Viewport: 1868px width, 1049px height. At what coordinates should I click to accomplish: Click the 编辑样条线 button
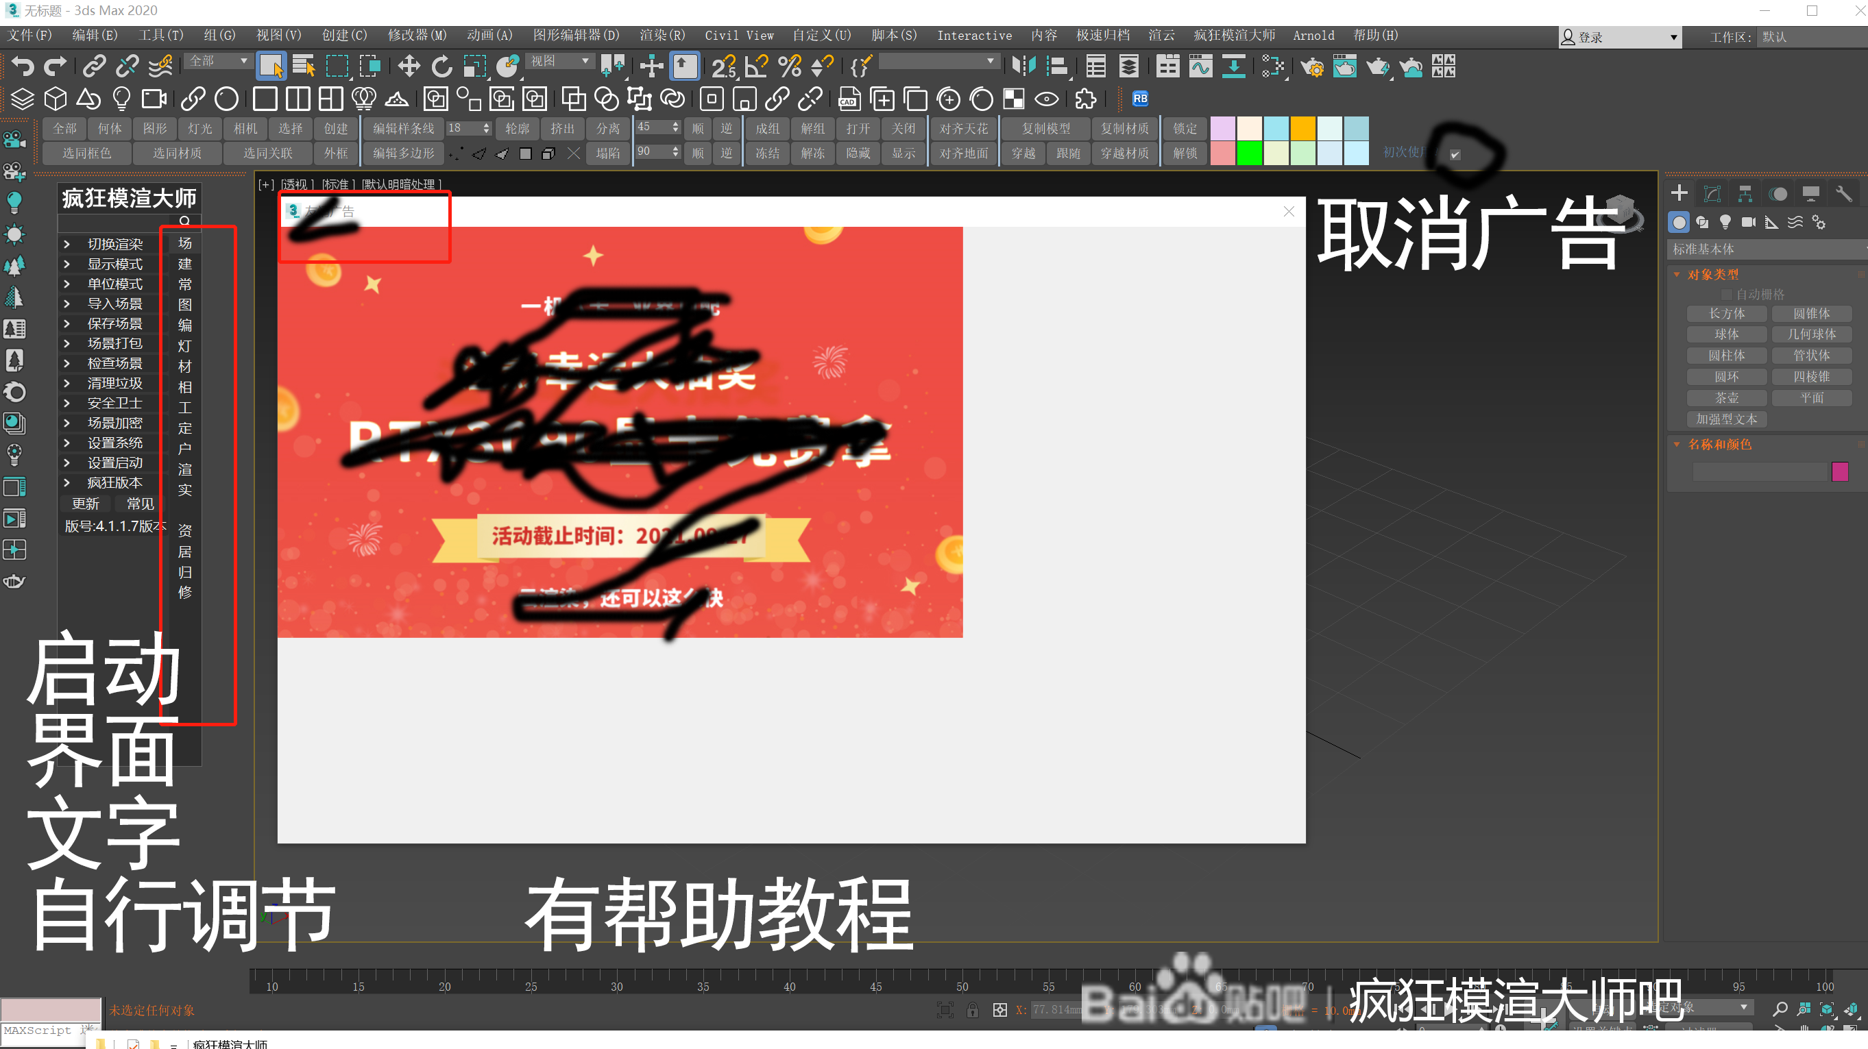(x=403, y=129)
